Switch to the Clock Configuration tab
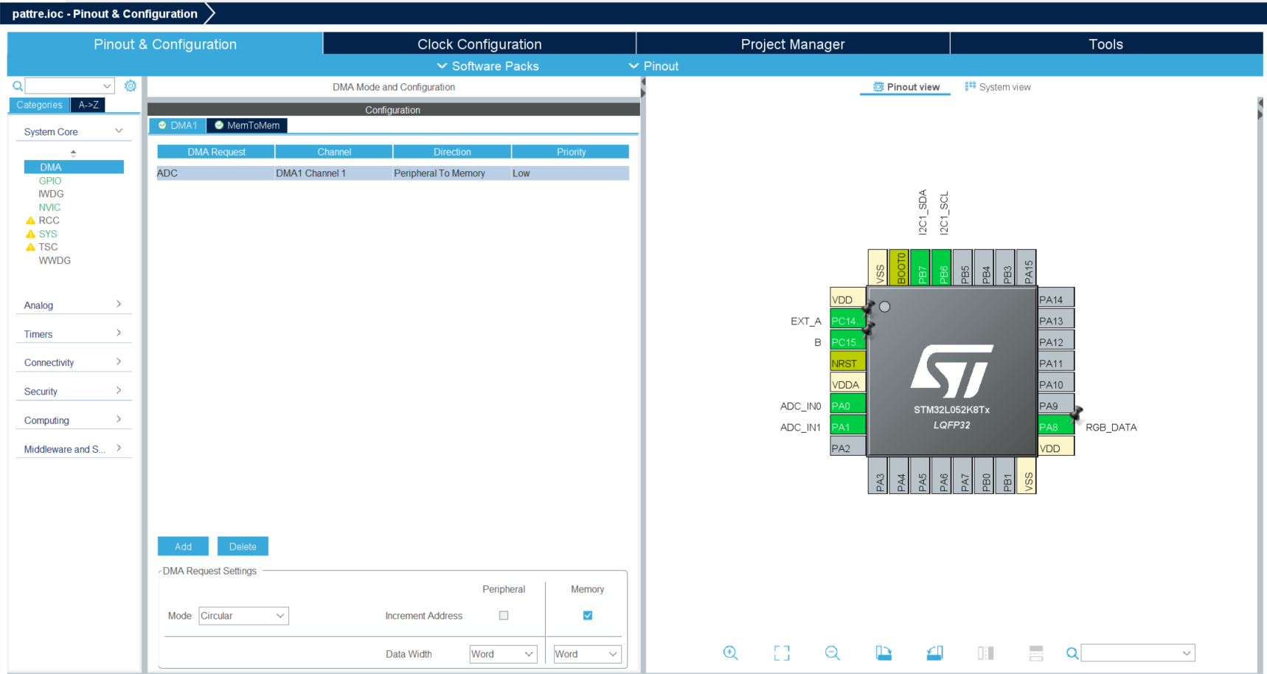The height and width of the screenshot is (674, 1267). click(479, 44)
